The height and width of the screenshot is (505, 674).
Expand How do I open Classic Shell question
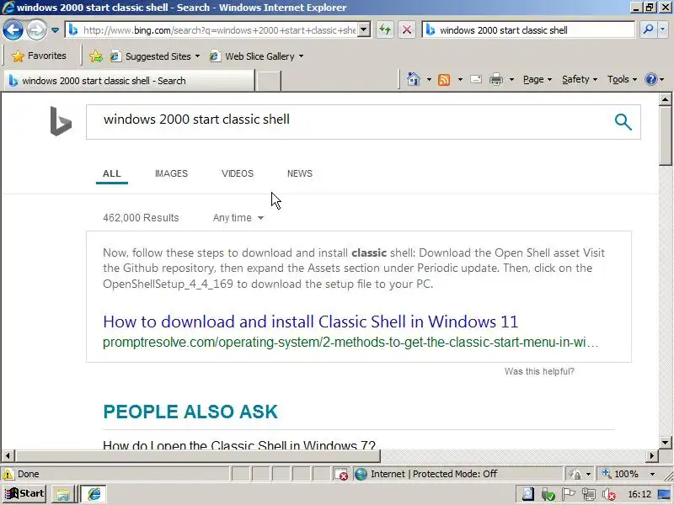pyautogui.click(x=239, y=445)
